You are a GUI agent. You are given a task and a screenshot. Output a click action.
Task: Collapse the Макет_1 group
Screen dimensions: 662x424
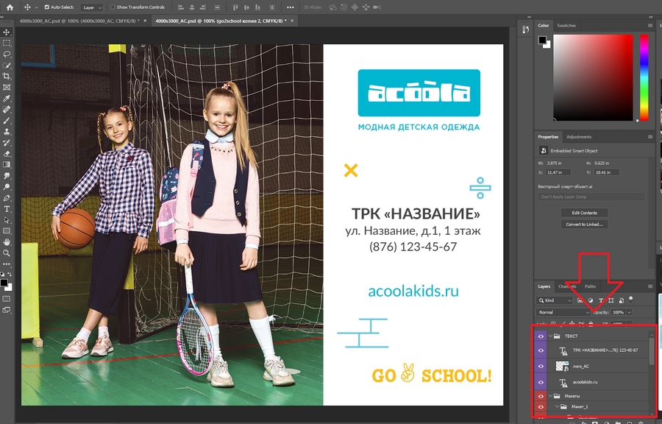[558, 406]
